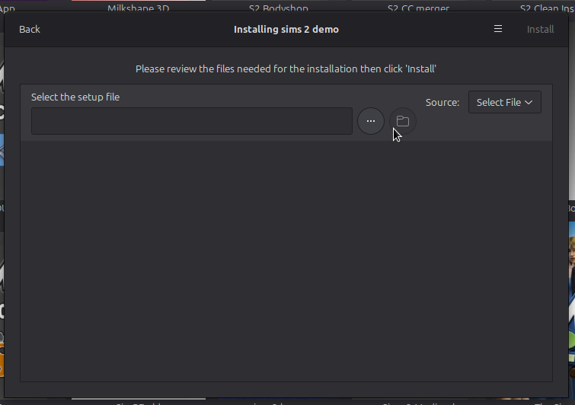Go back using the Back button

(x=30, y=30)
